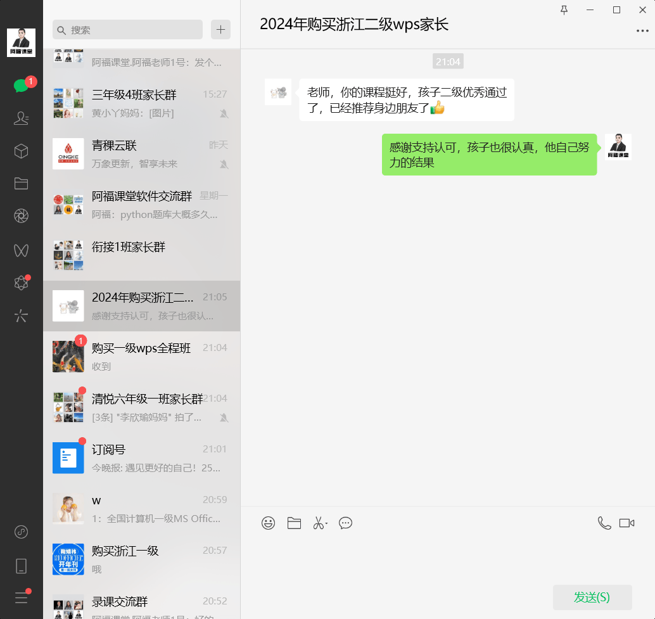Open 订阅号 subscriptions entry
The width and height of the screenshot is (655, 619).
142,458
